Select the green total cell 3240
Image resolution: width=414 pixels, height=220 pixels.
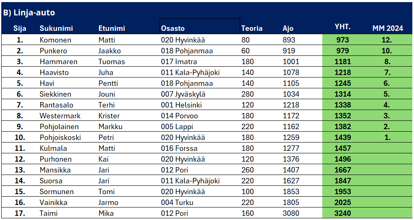click(x=342, y=213)
